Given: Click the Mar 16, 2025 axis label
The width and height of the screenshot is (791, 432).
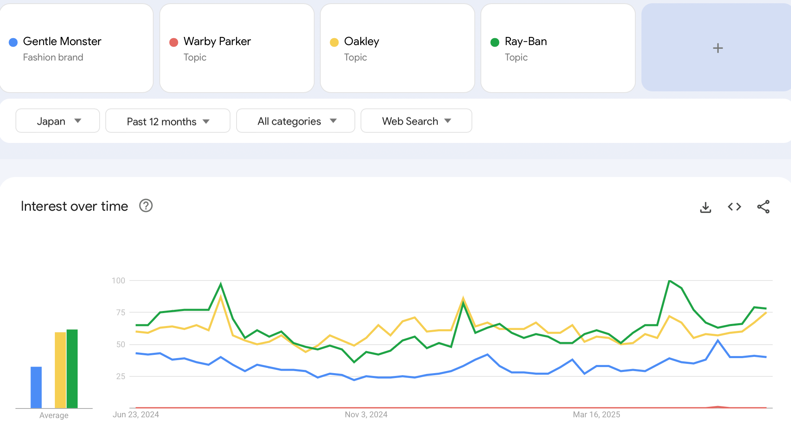Looking at the screenshot, I should tap(596, 415).
